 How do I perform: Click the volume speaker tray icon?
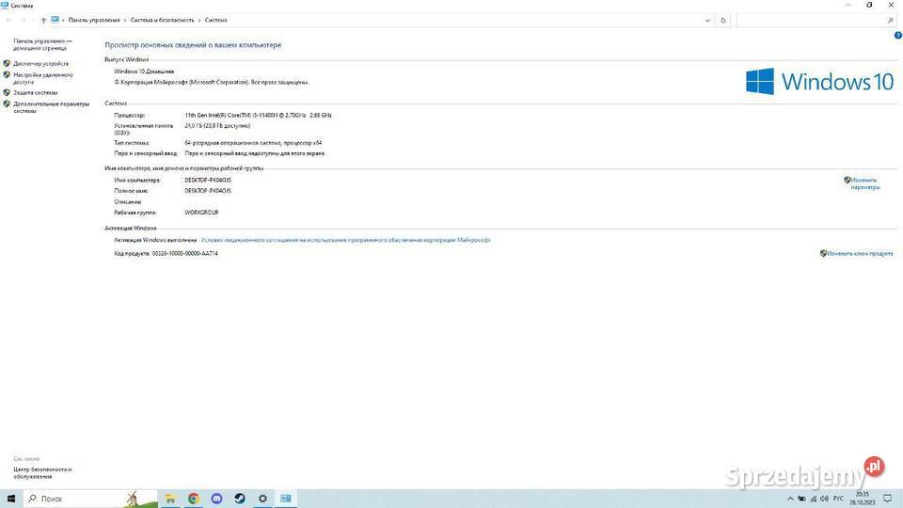pyautogui.click(x=825, y=499)
